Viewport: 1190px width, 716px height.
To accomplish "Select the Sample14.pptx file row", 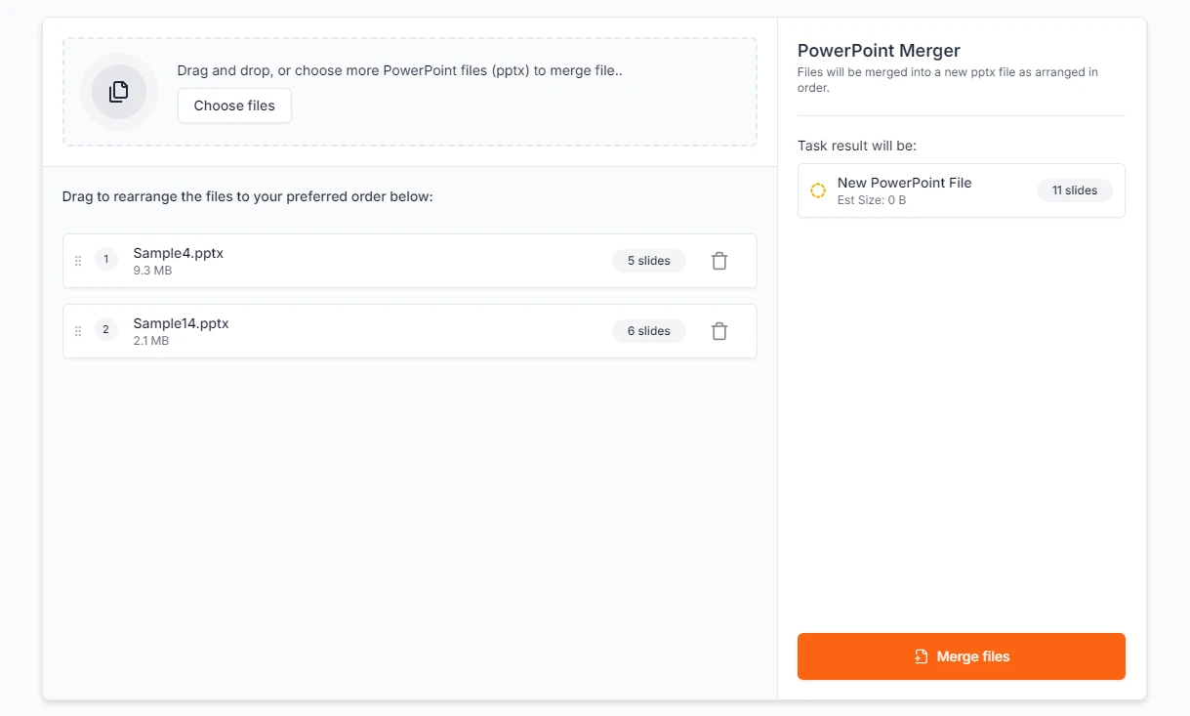I will tap(410, 331).
